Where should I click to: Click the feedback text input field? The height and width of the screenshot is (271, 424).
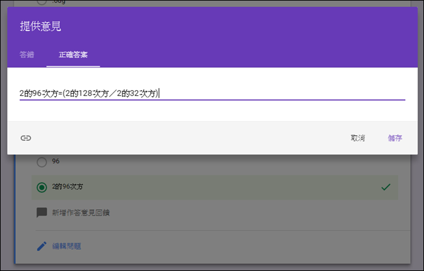tap(212, 93)
